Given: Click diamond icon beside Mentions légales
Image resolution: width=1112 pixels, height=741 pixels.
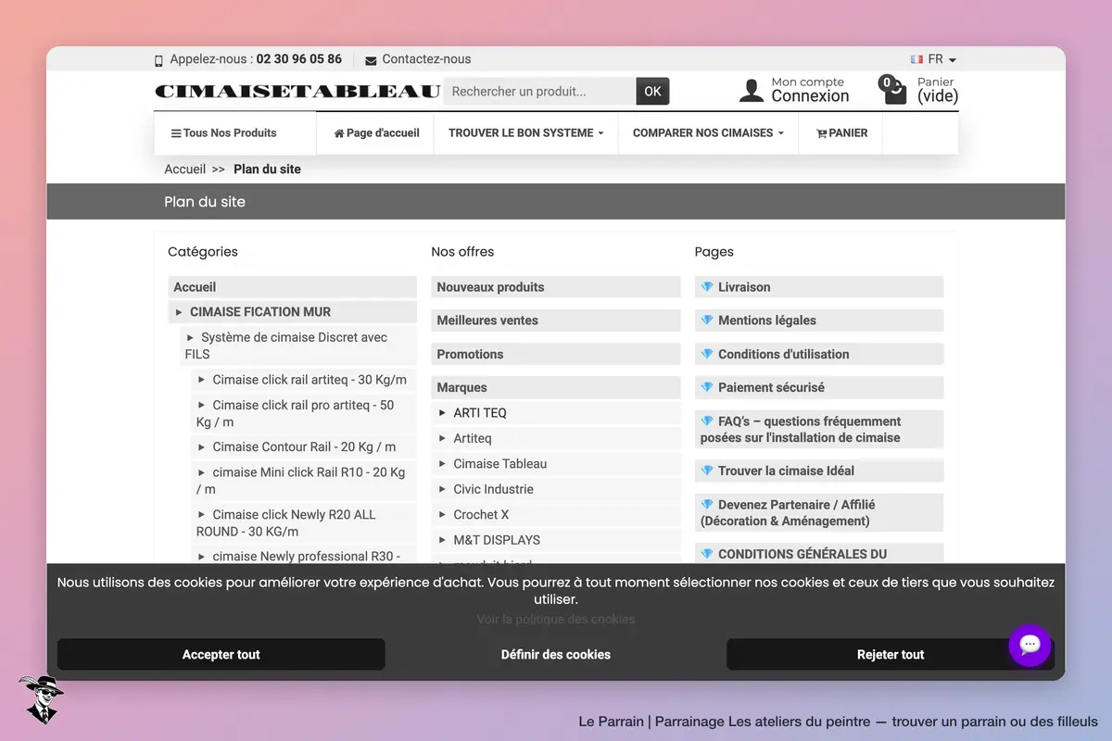Looking at the screenshot, I should (x=707, y=320).
